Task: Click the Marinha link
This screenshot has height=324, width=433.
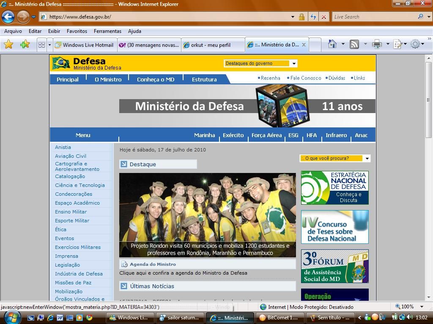Action: 204,135
